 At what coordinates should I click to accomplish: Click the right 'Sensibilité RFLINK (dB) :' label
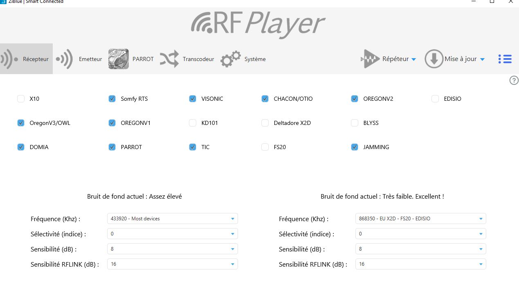pos(313,265)
